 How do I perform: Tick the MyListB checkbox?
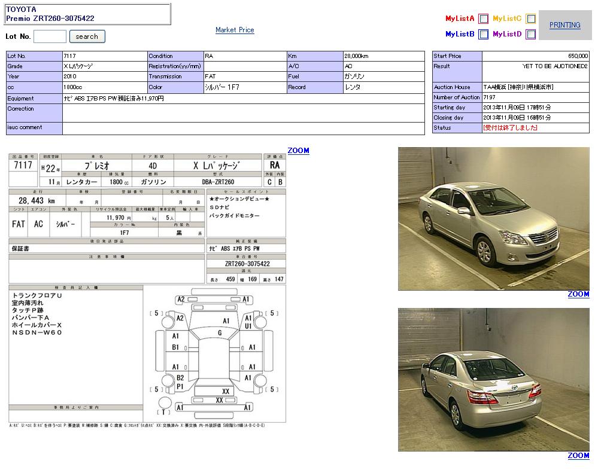[x=483, y=35]
